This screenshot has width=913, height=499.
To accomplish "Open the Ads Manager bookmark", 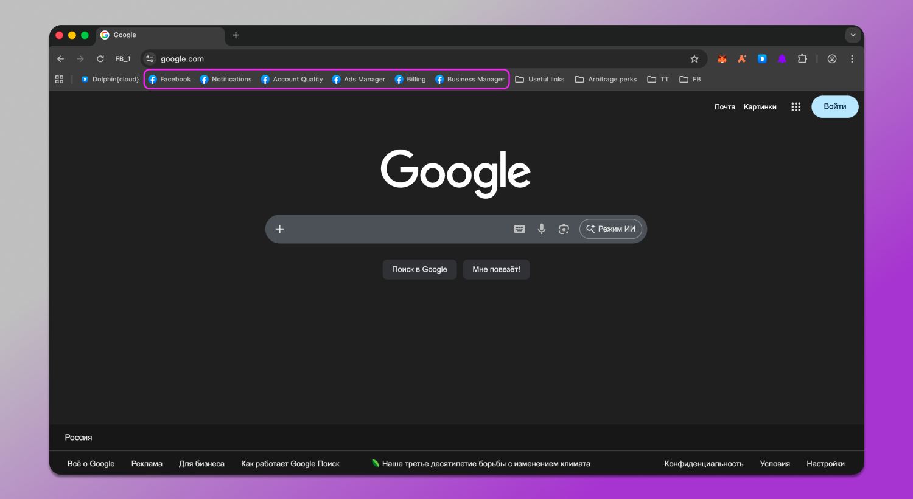I will pos(359,80).
